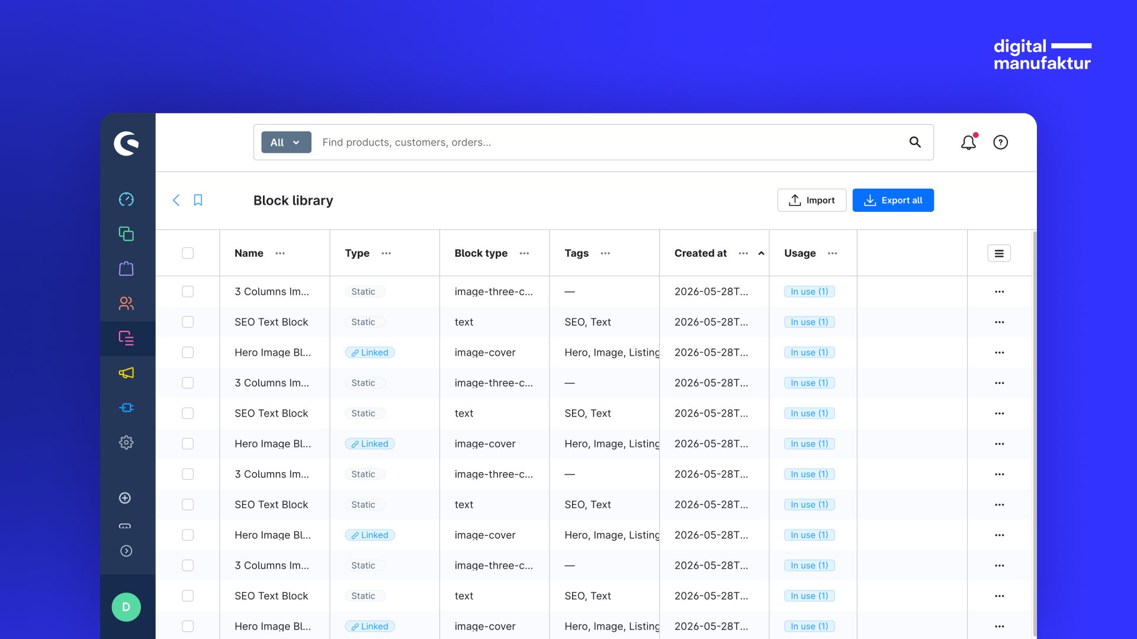The width and height of the screenshot is (1137, 639).
Task: Click the Import button
Action: pyautogui.click(x=812, y=200)
